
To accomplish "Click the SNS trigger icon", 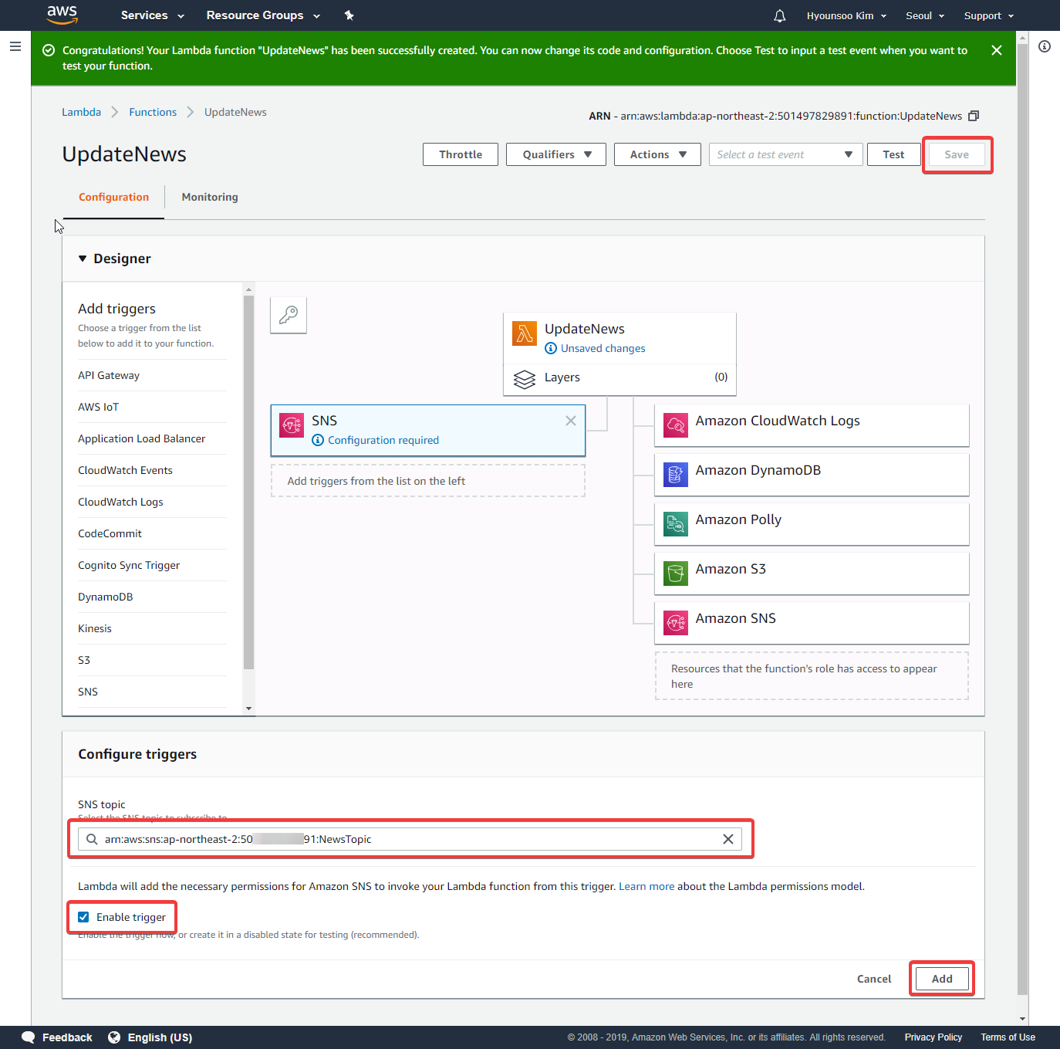I will click(292, 424).
